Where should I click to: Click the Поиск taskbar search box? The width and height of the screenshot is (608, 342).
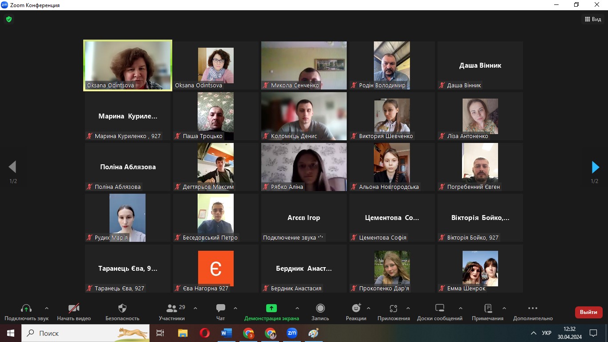(x=85, y=333)
